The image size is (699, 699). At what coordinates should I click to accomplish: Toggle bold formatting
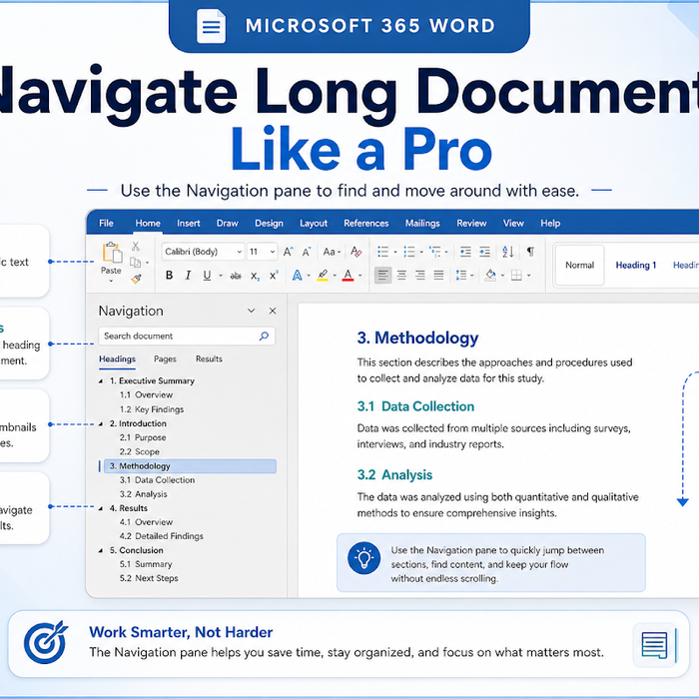pos(170,276)
